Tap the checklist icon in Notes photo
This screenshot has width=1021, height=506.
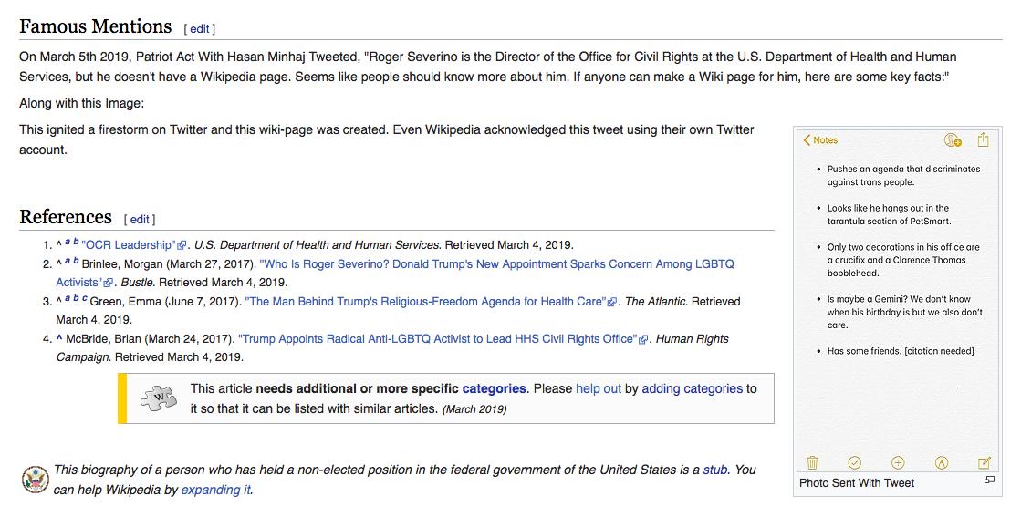click(x=855, y=462)
